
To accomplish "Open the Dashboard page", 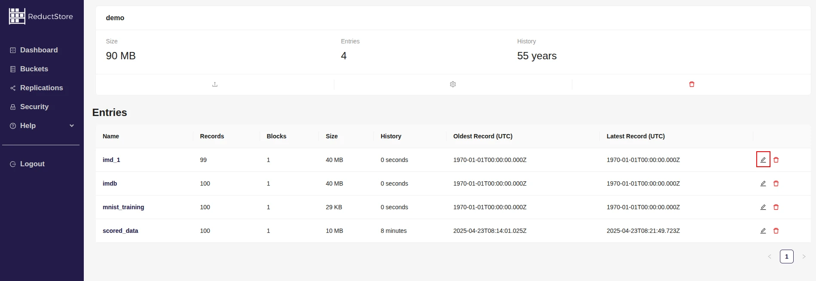I will click(x=39, y=50).
